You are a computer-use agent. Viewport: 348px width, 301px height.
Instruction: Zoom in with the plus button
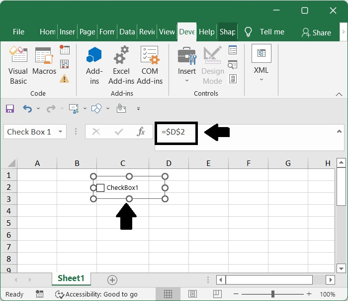(x=309, y=294)
